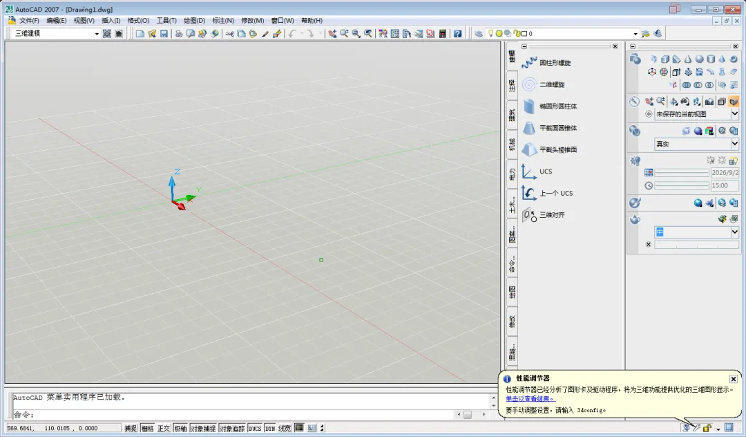This screenshot has width=746, height=437.
Task: Click the 命令 command line input
Action: [x=233, y=415]
